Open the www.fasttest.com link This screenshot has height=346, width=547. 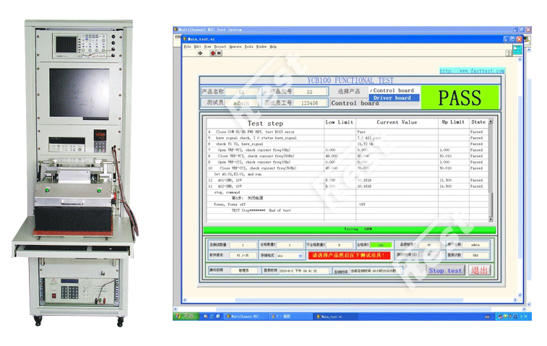[472, 71]
